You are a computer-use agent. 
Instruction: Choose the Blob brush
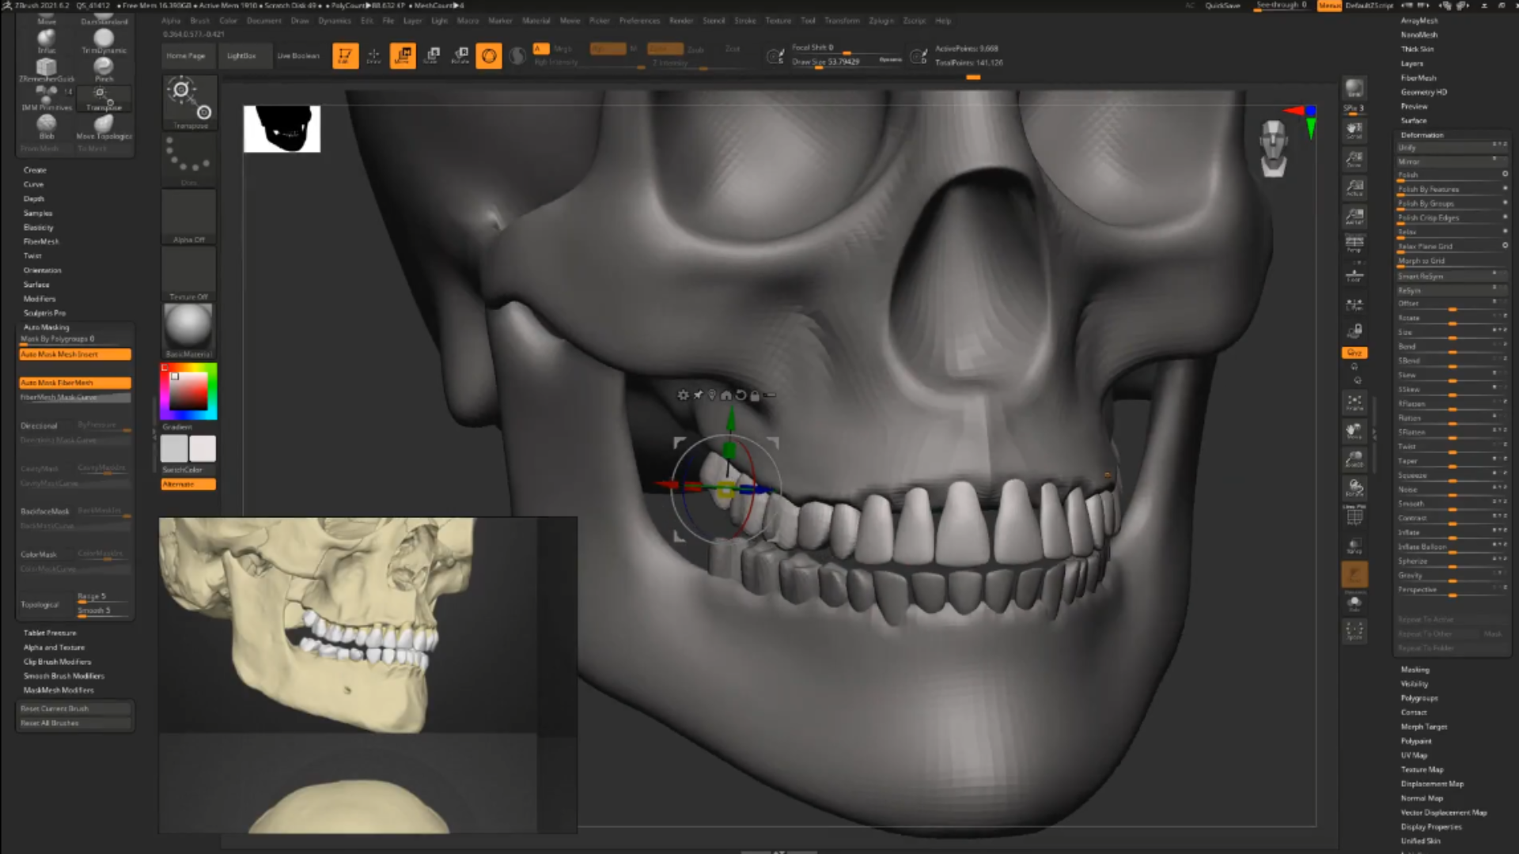tap(47, 127)
